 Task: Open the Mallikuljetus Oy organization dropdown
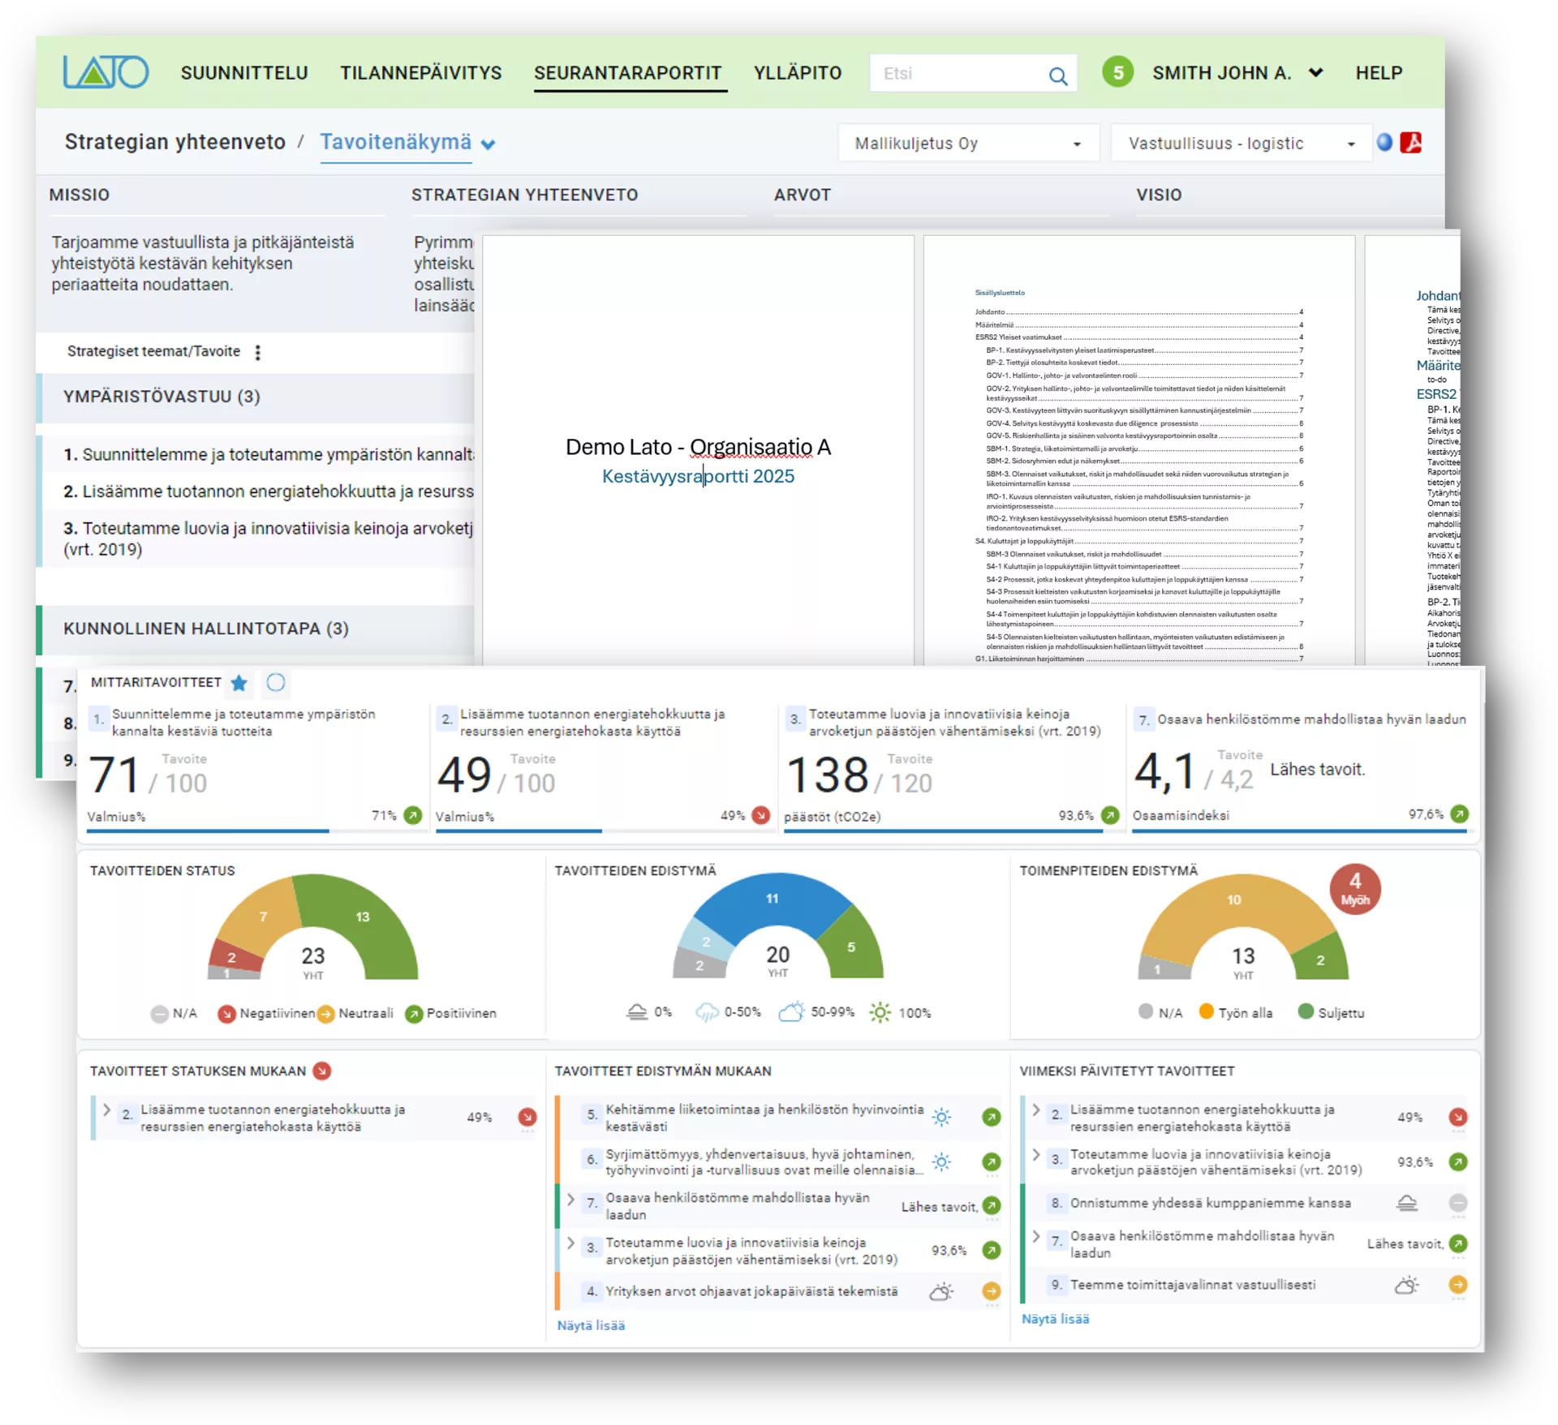click(x=967, y=143)
